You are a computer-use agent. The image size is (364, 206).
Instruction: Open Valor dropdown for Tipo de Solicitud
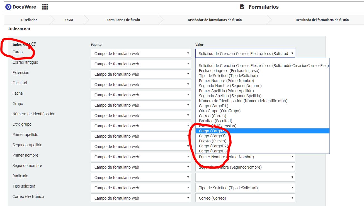245,188
